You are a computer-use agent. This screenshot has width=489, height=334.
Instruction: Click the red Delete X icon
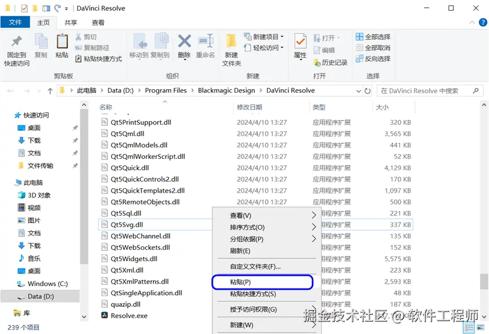point(184,41)
